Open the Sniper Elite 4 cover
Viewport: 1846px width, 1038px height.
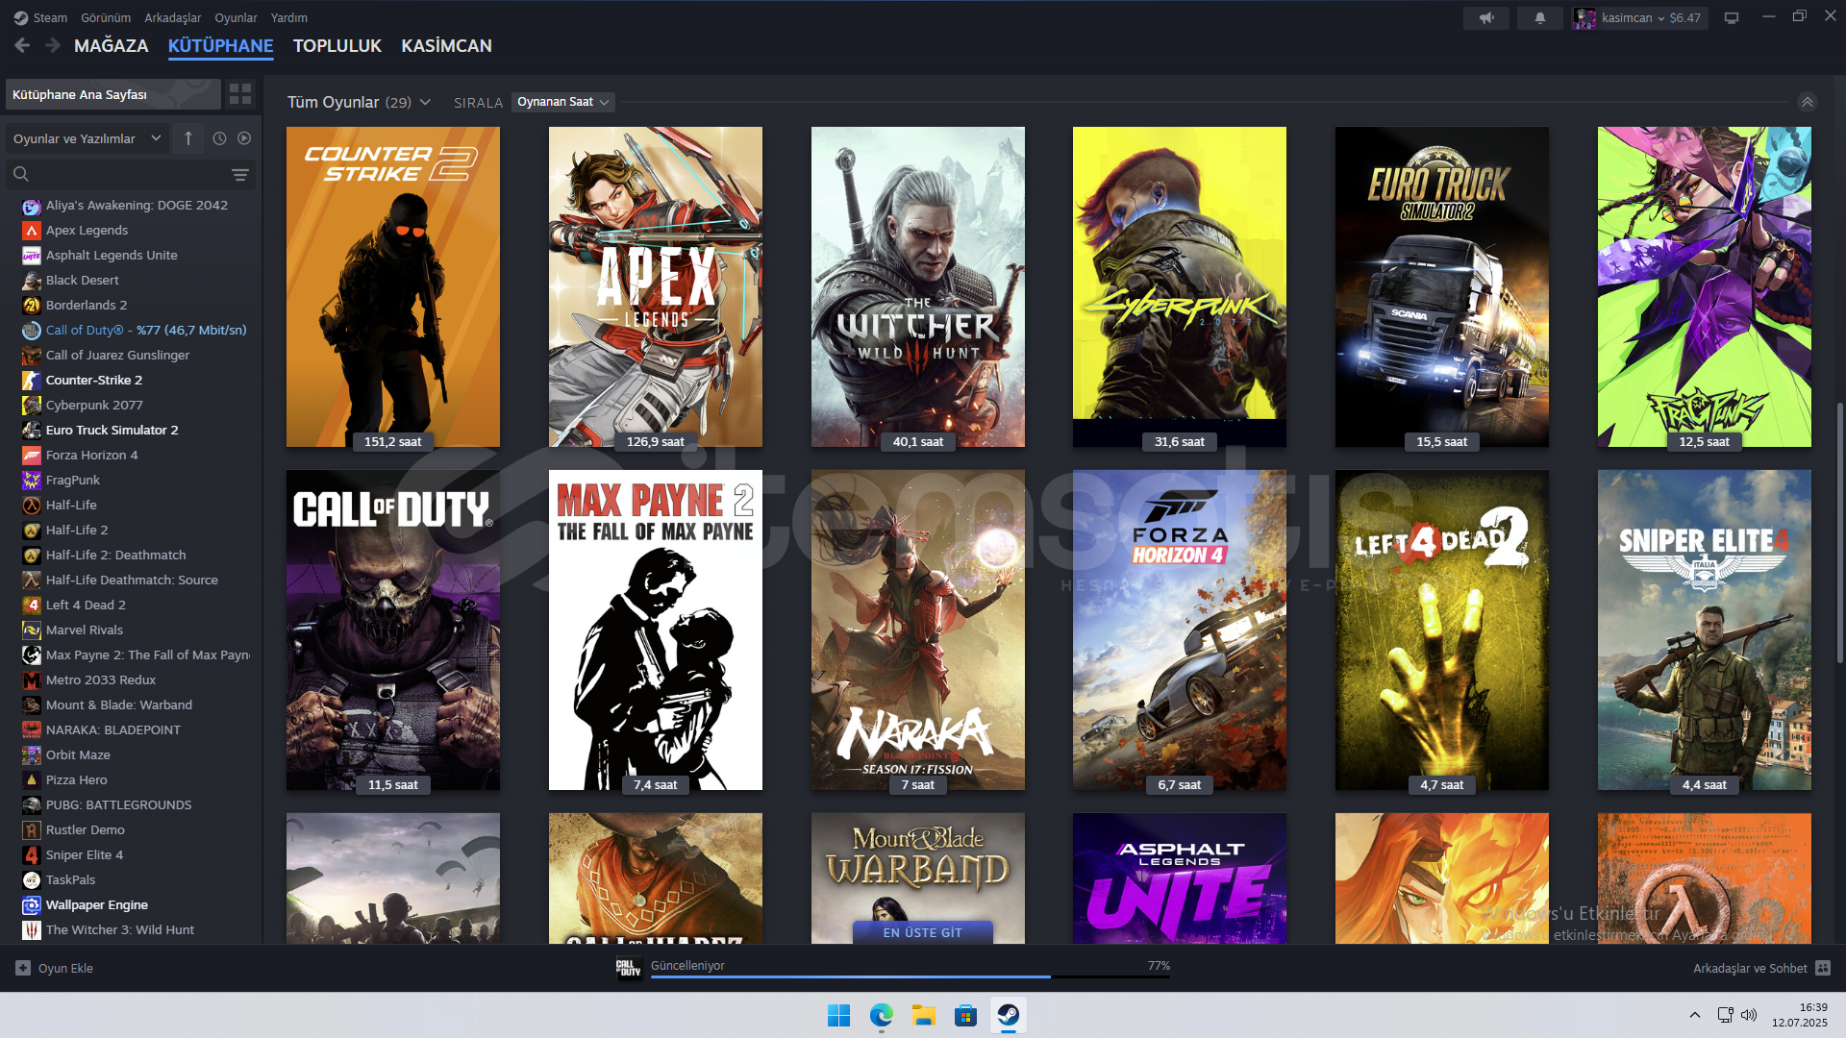click(x=1705, y=630)
